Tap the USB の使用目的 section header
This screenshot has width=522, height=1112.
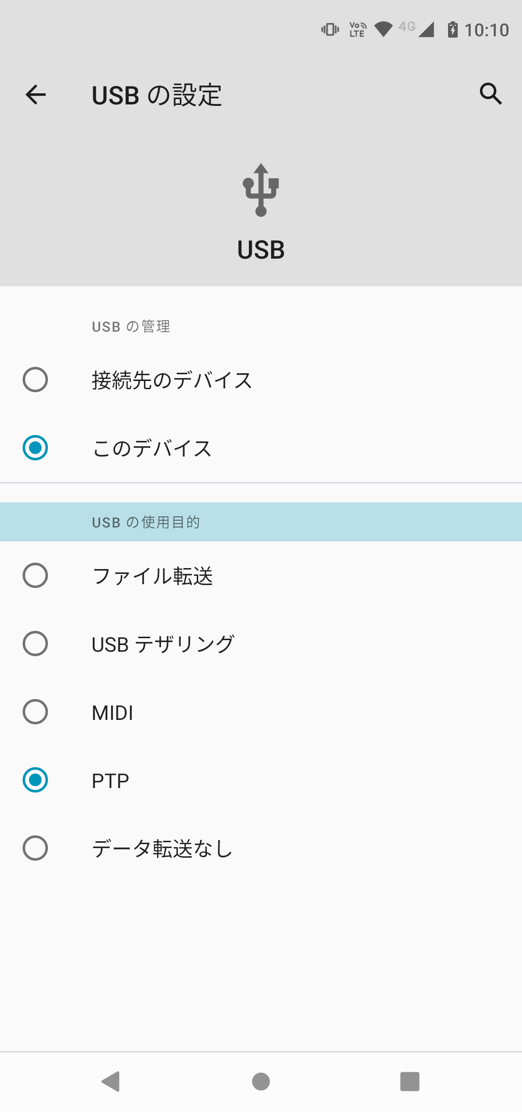[x=146, y=522]
